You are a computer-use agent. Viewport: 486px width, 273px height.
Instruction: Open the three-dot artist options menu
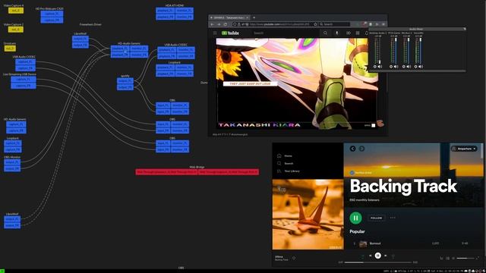[x=393, y=218]
